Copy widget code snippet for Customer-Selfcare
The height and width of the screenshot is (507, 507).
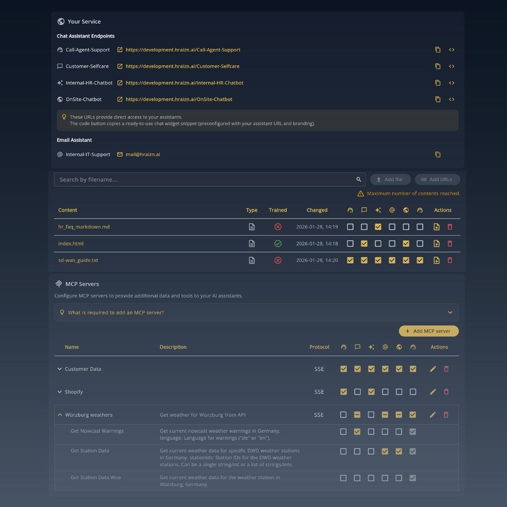pos(451,66)
